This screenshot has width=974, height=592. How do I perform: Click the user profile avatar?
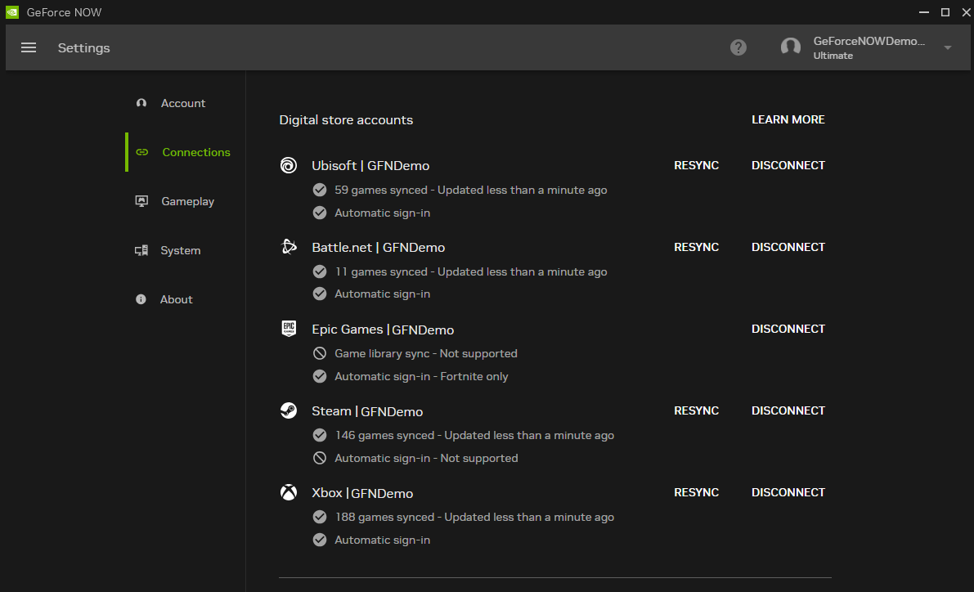coord(790,47)
